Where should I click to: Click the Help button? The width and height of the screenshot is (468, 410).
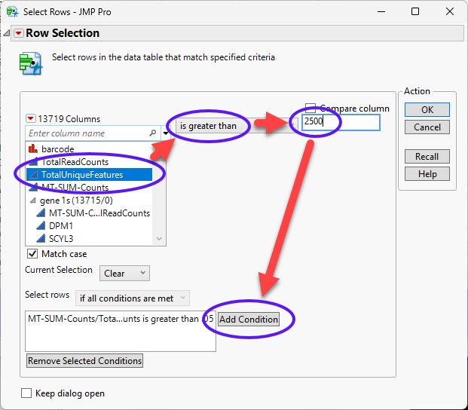point(427,173)
